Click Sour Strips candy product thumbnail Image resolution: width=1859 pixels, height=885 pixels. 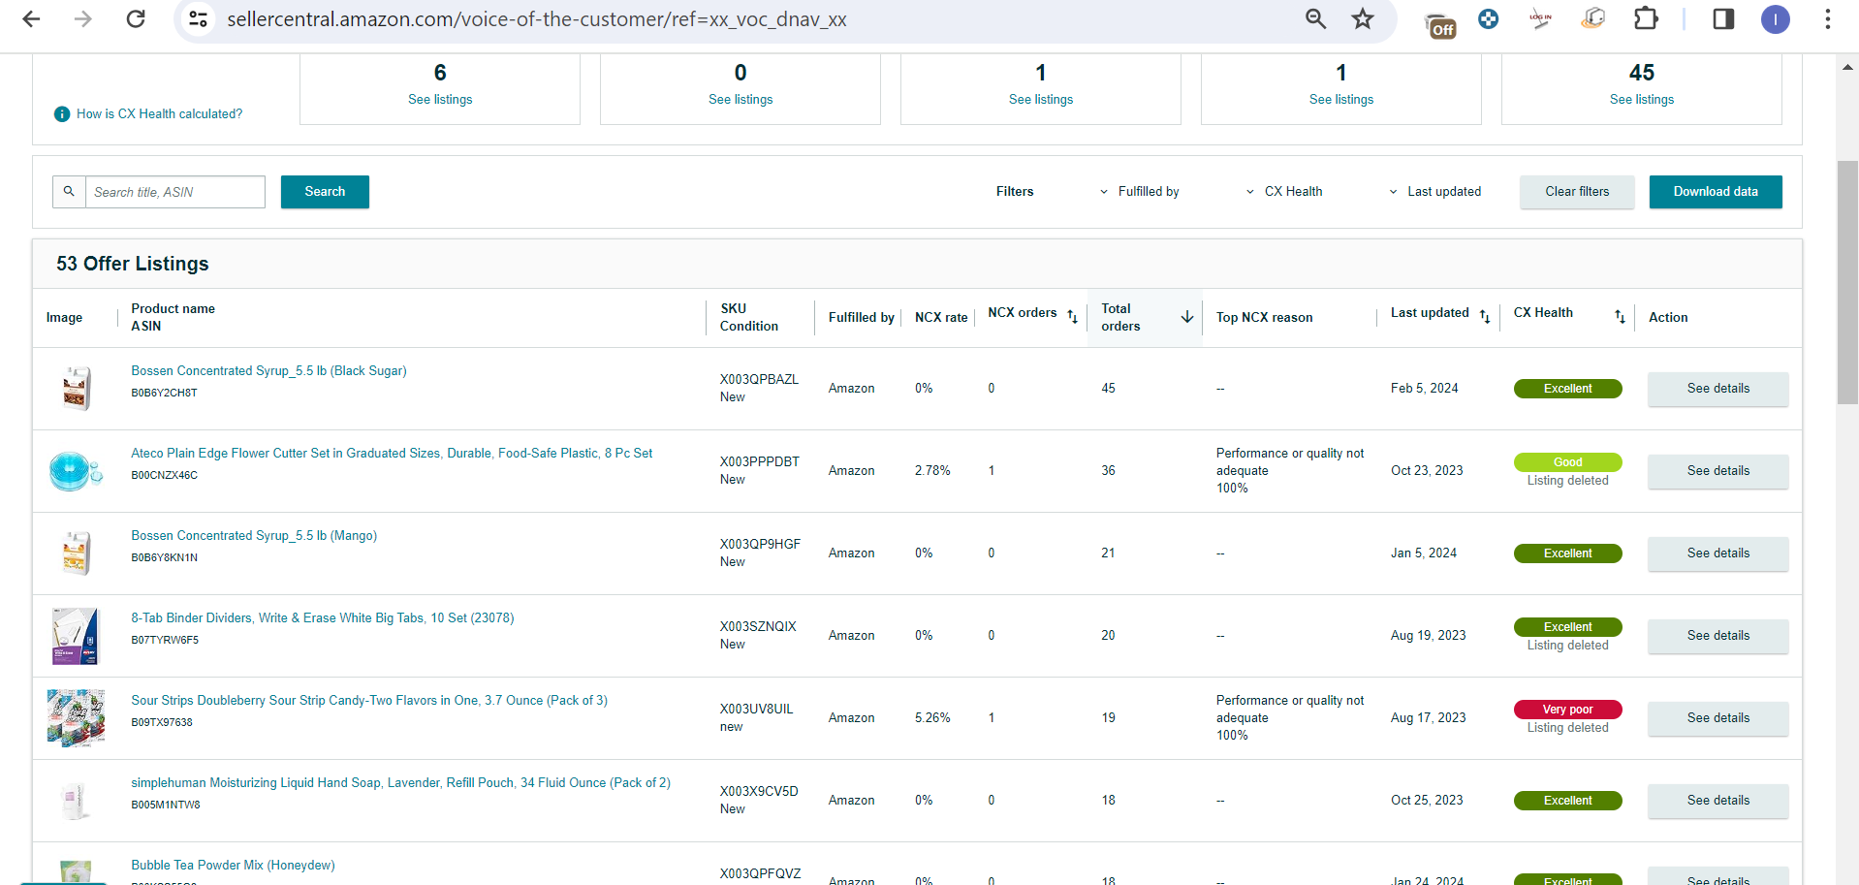click(x=76, y=718)
